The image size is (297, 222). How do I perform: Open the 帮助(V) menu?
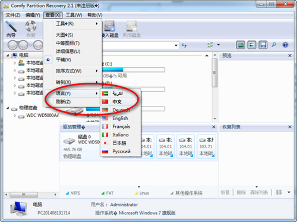point(95,15)
